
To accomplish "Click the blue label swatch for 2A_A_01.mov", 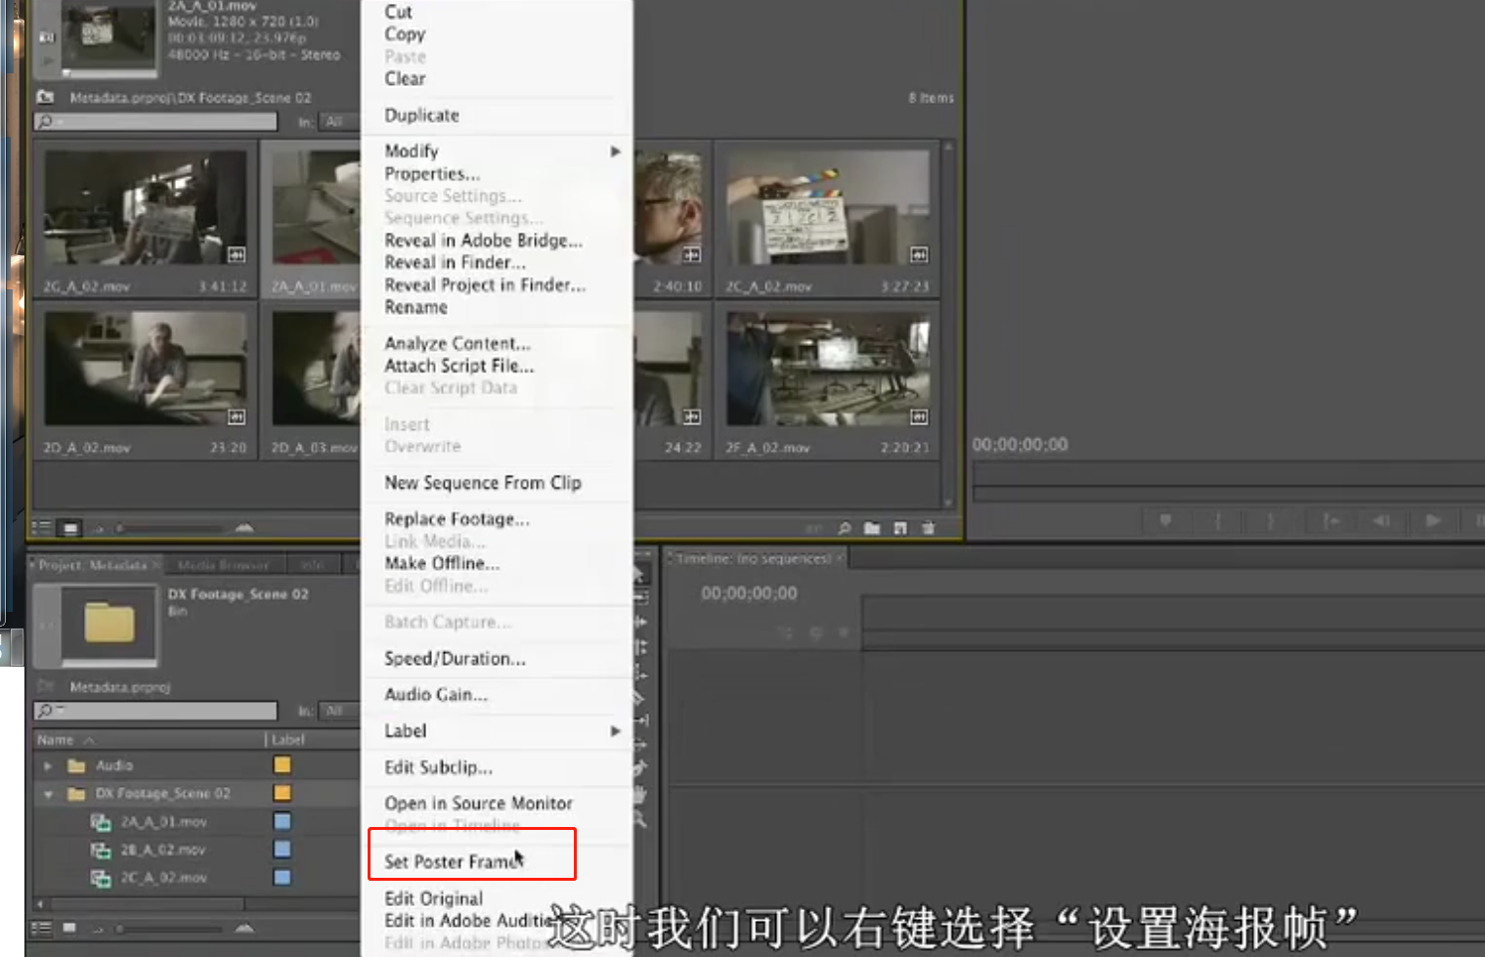I will (283, 821).
